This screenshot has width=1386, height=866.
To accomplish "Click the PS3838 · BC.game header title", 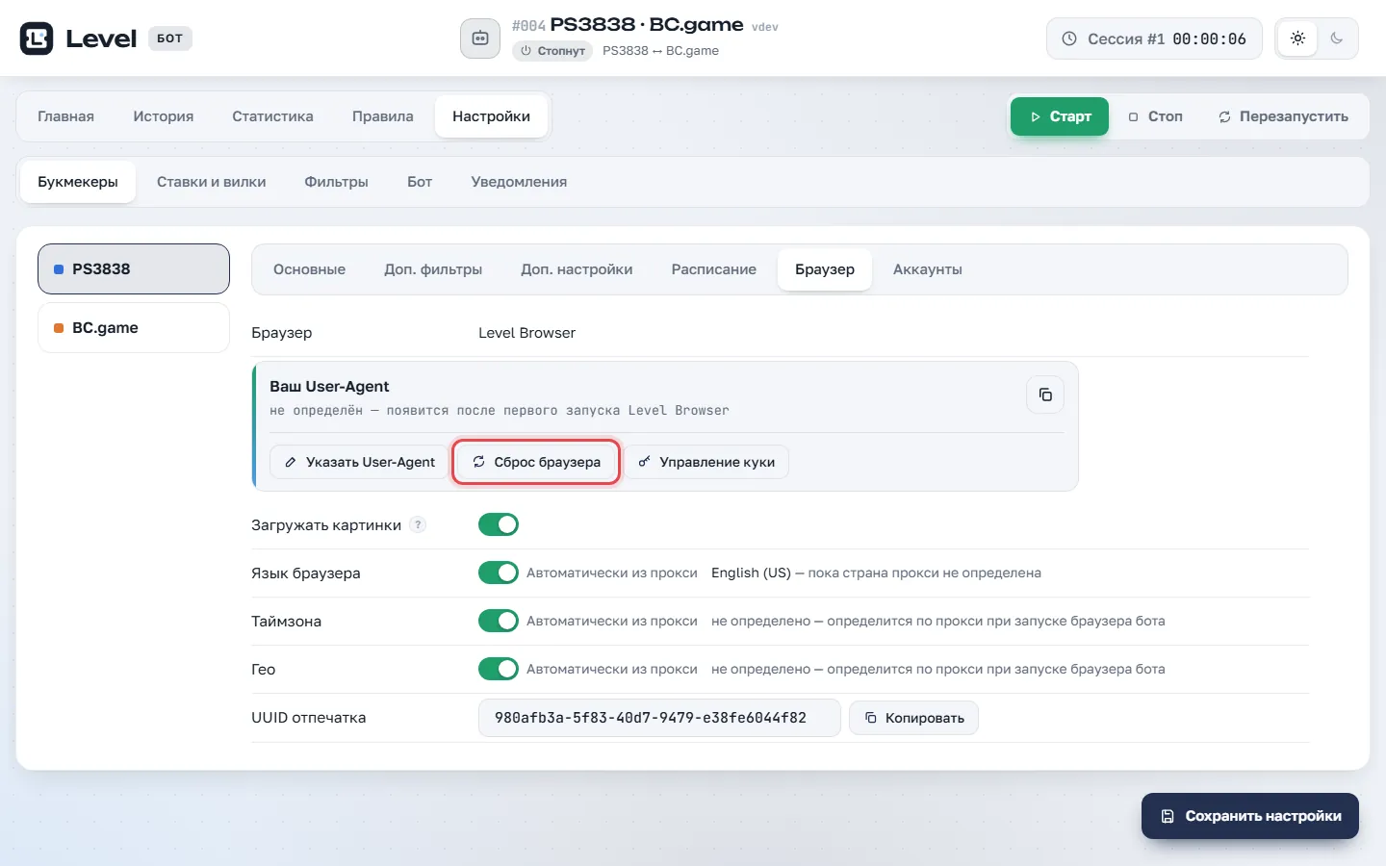I will 647,25.
